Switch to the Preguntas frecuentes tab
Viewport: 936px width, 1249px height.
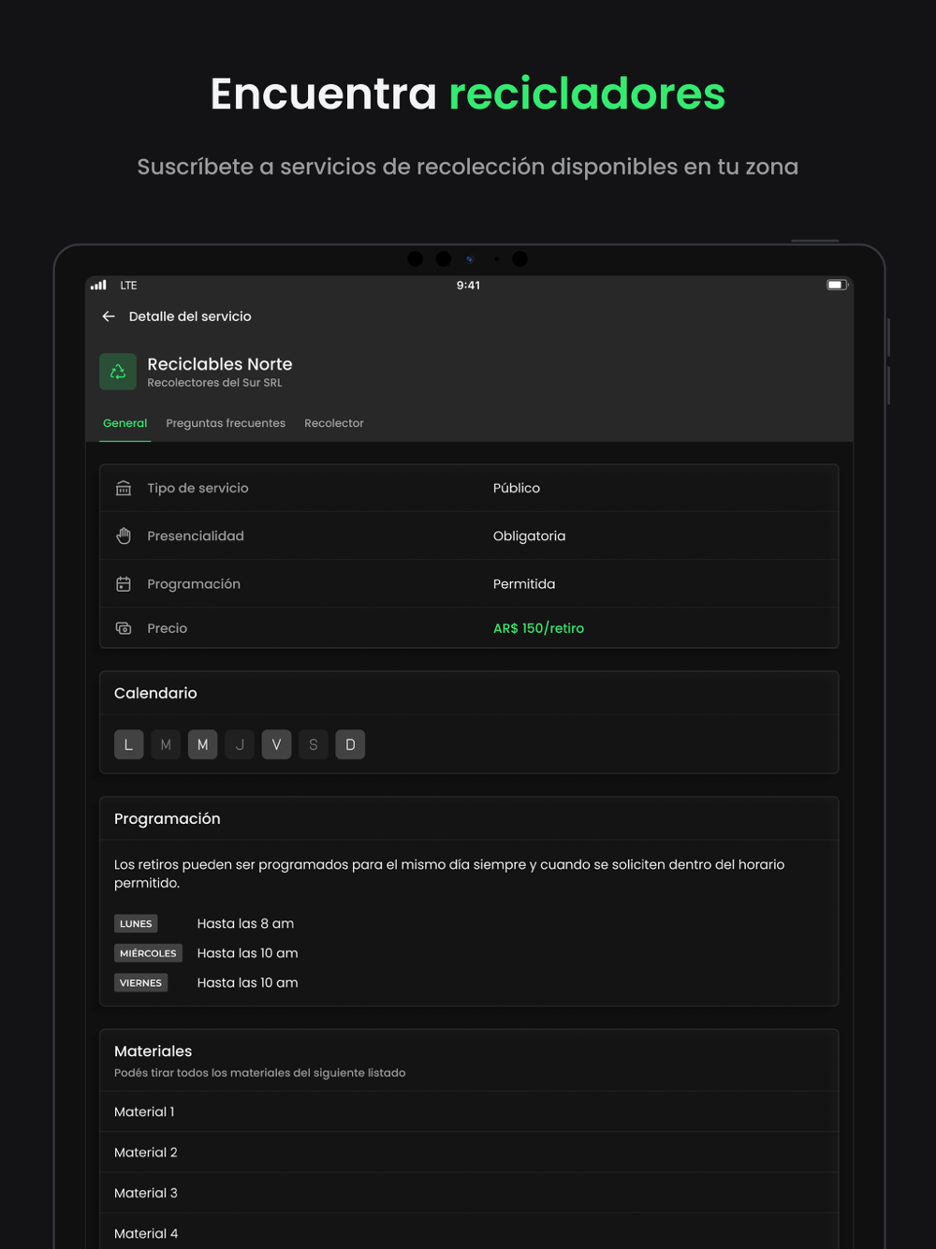pyautogui.click(x=226, y=423)
